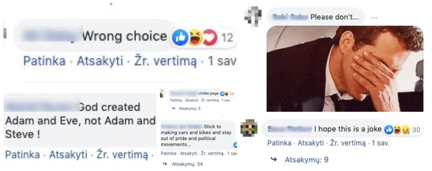
Task: Click the avatar beside "I hope this is a joke"
Action: click(249, 128)
